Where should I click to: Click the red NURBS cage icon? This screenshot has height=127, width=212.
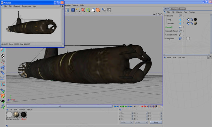tap(83, 10)
